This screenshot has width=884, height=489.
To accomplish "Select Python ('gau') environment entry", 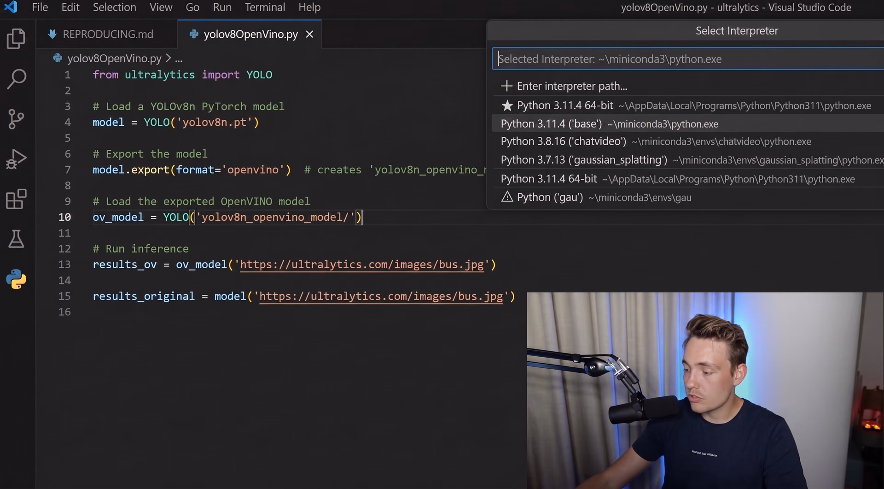I will pyautogui.click(x=688, y=197).
